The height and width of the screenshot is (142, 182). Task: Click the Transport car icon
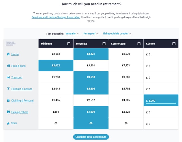[8, 77]
